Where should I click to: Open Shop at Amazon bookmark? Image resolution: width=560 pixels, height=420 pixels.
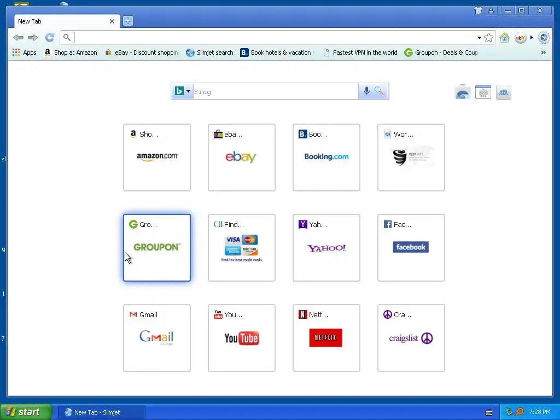[x=71, y=52]
